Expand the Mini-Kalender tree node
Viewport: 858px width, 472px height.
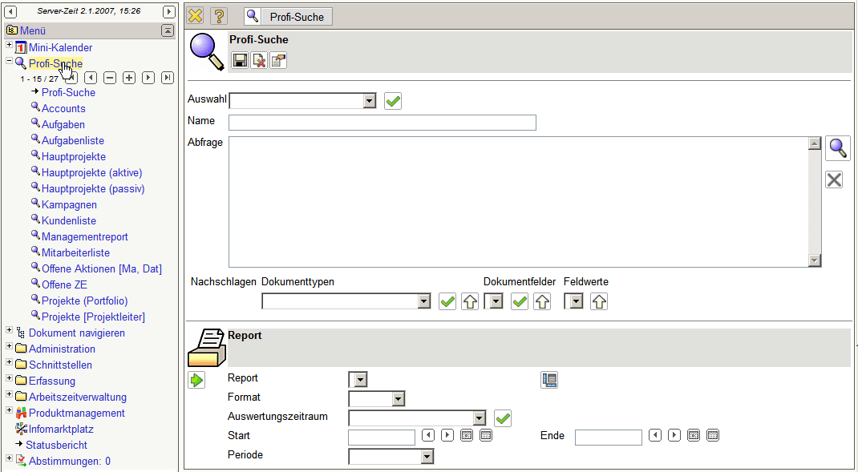click(x=10, y=44)
